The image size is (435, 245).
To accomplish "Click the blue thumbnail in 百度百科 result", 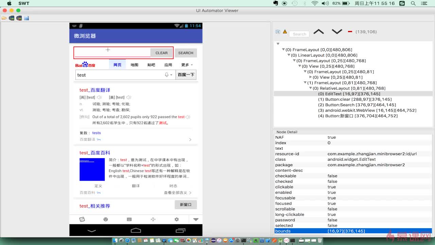I will (x=92, y=169).
